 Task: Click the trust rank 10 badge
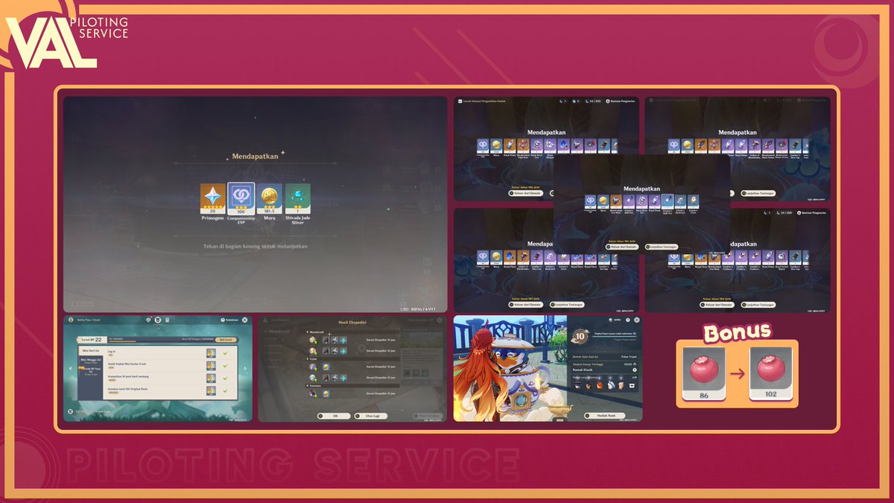[580, 336]
